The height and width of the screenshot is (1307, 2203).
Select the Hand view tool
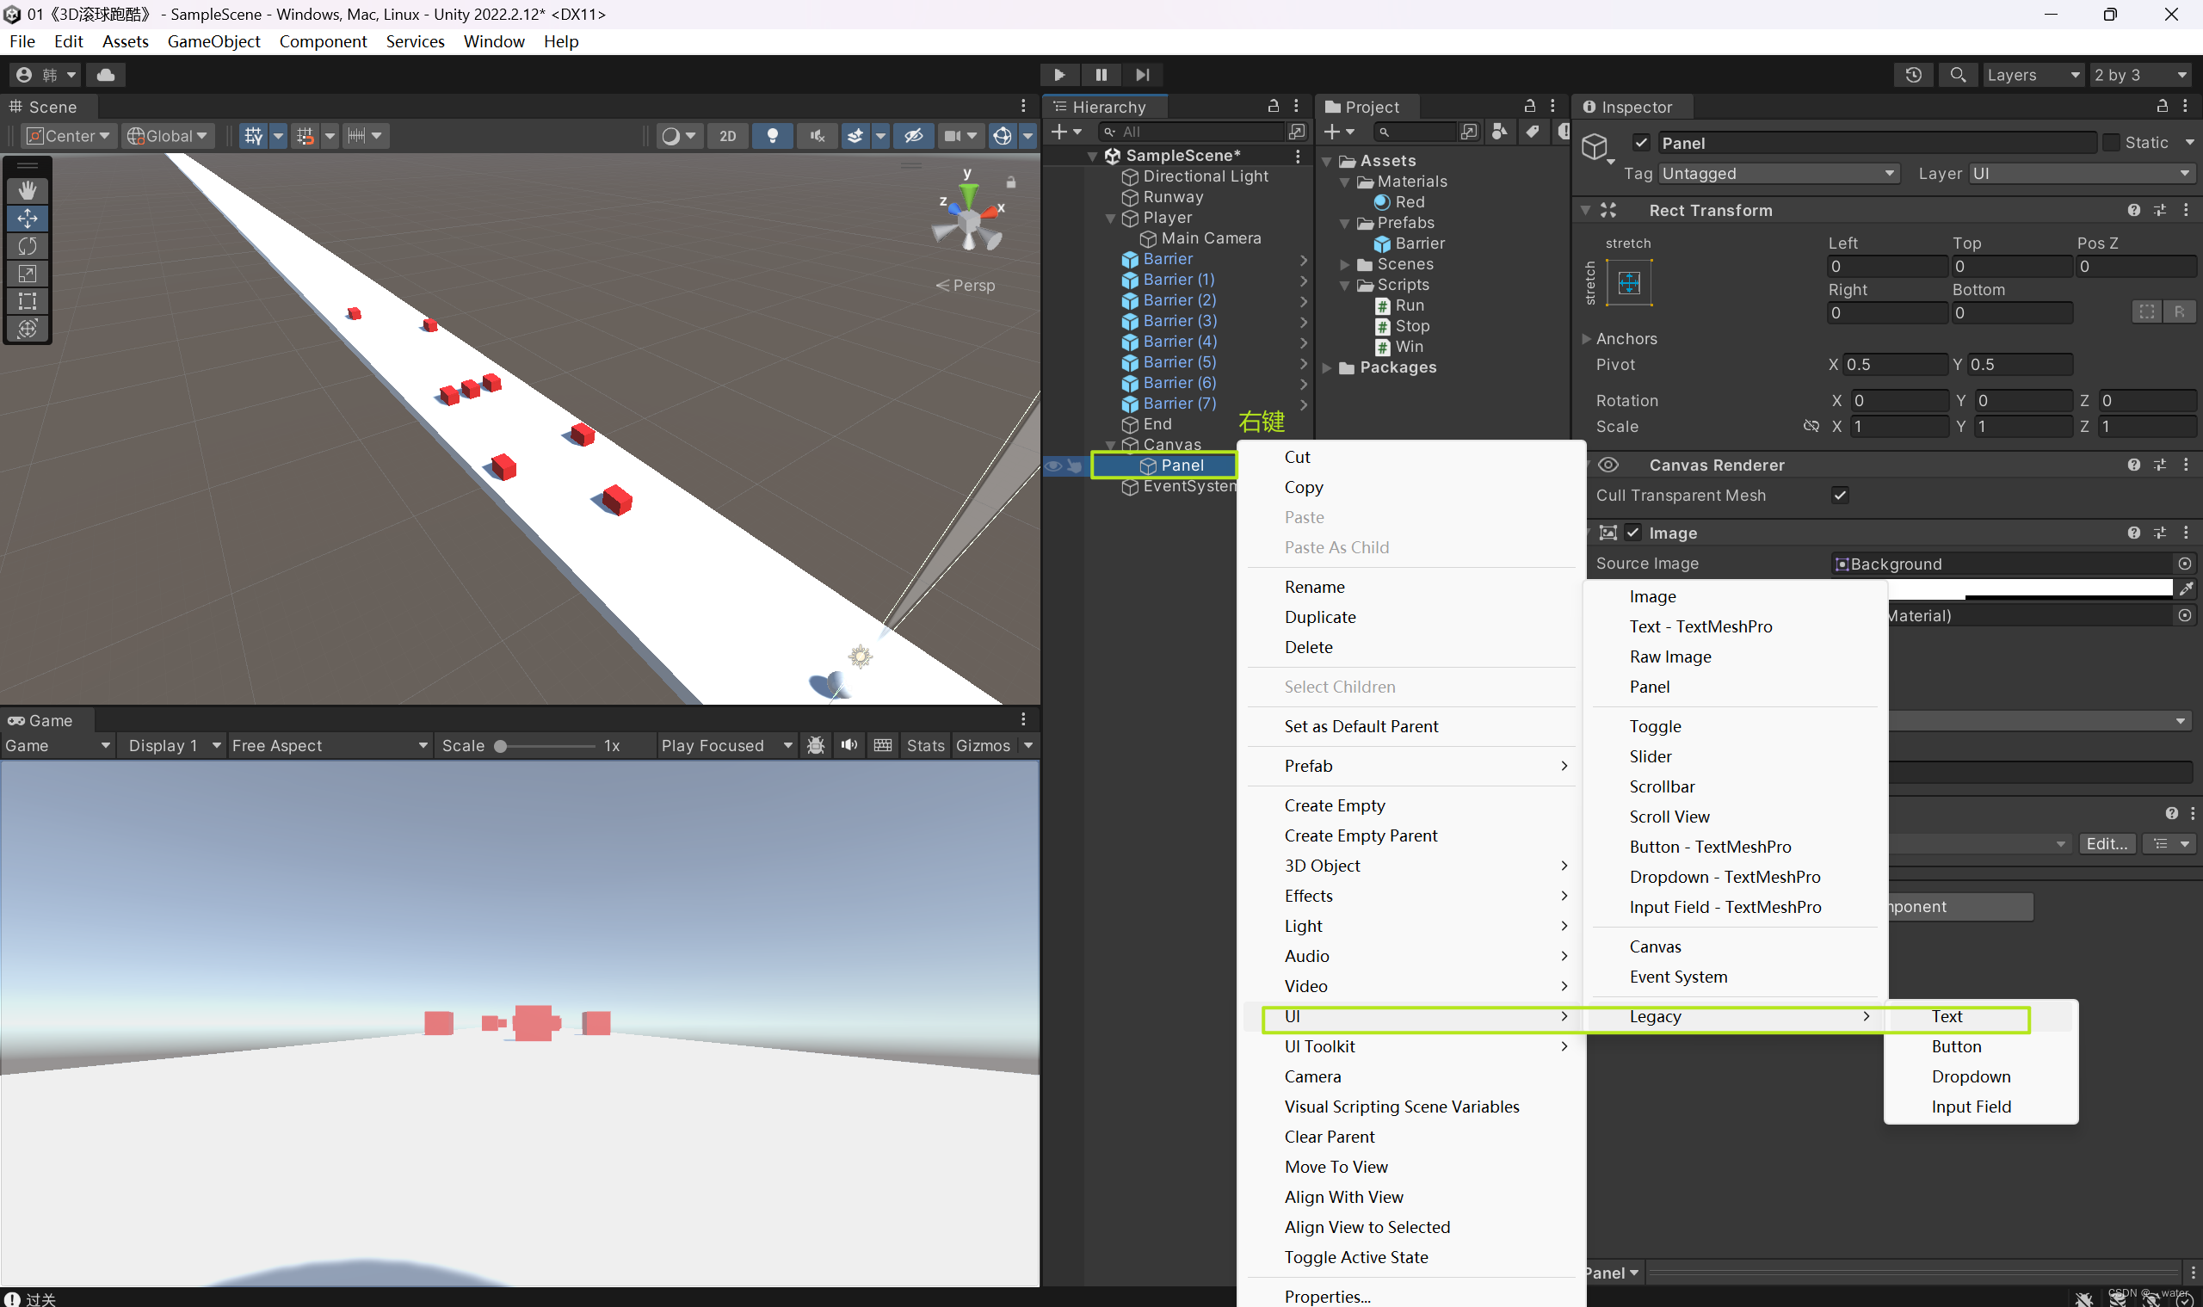[28, 190]
